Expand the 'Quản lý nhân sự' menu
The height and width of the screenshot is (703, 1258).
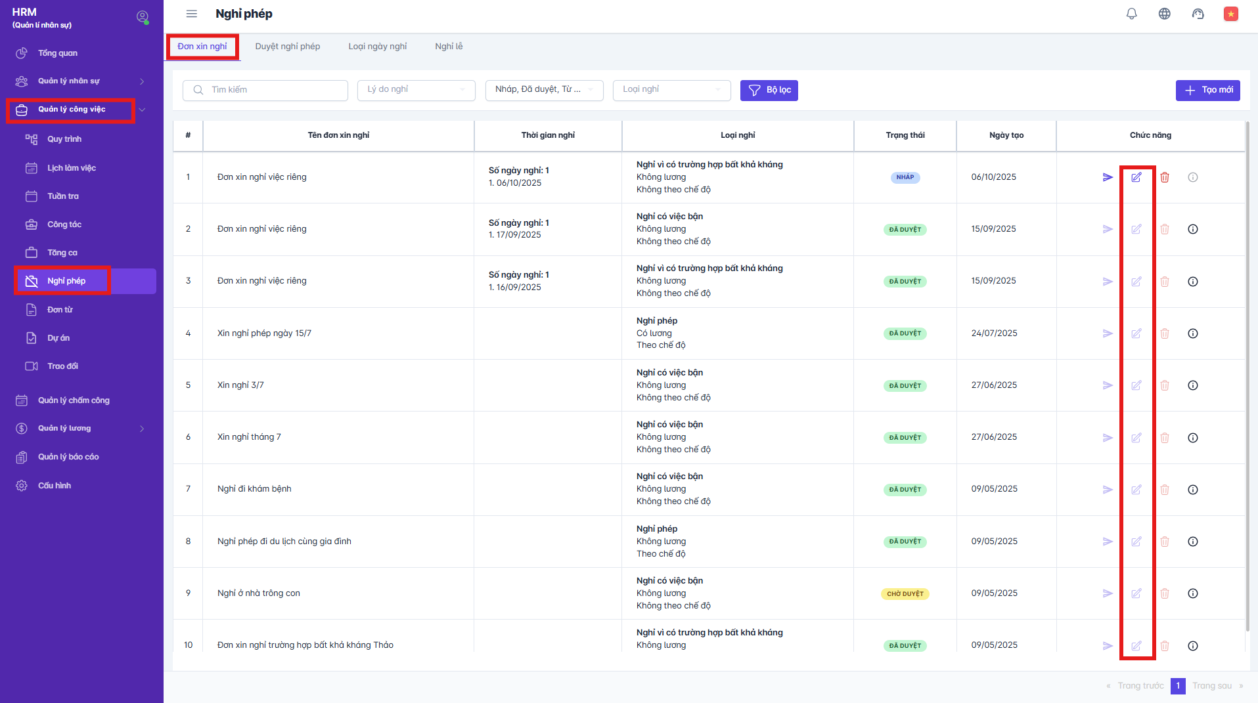[69, 81]
